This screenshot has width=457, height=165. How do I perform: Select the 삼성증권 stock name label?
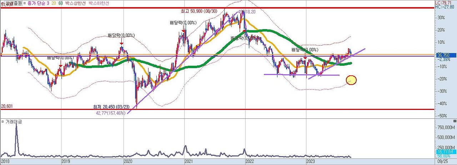(x=13, y=3)
